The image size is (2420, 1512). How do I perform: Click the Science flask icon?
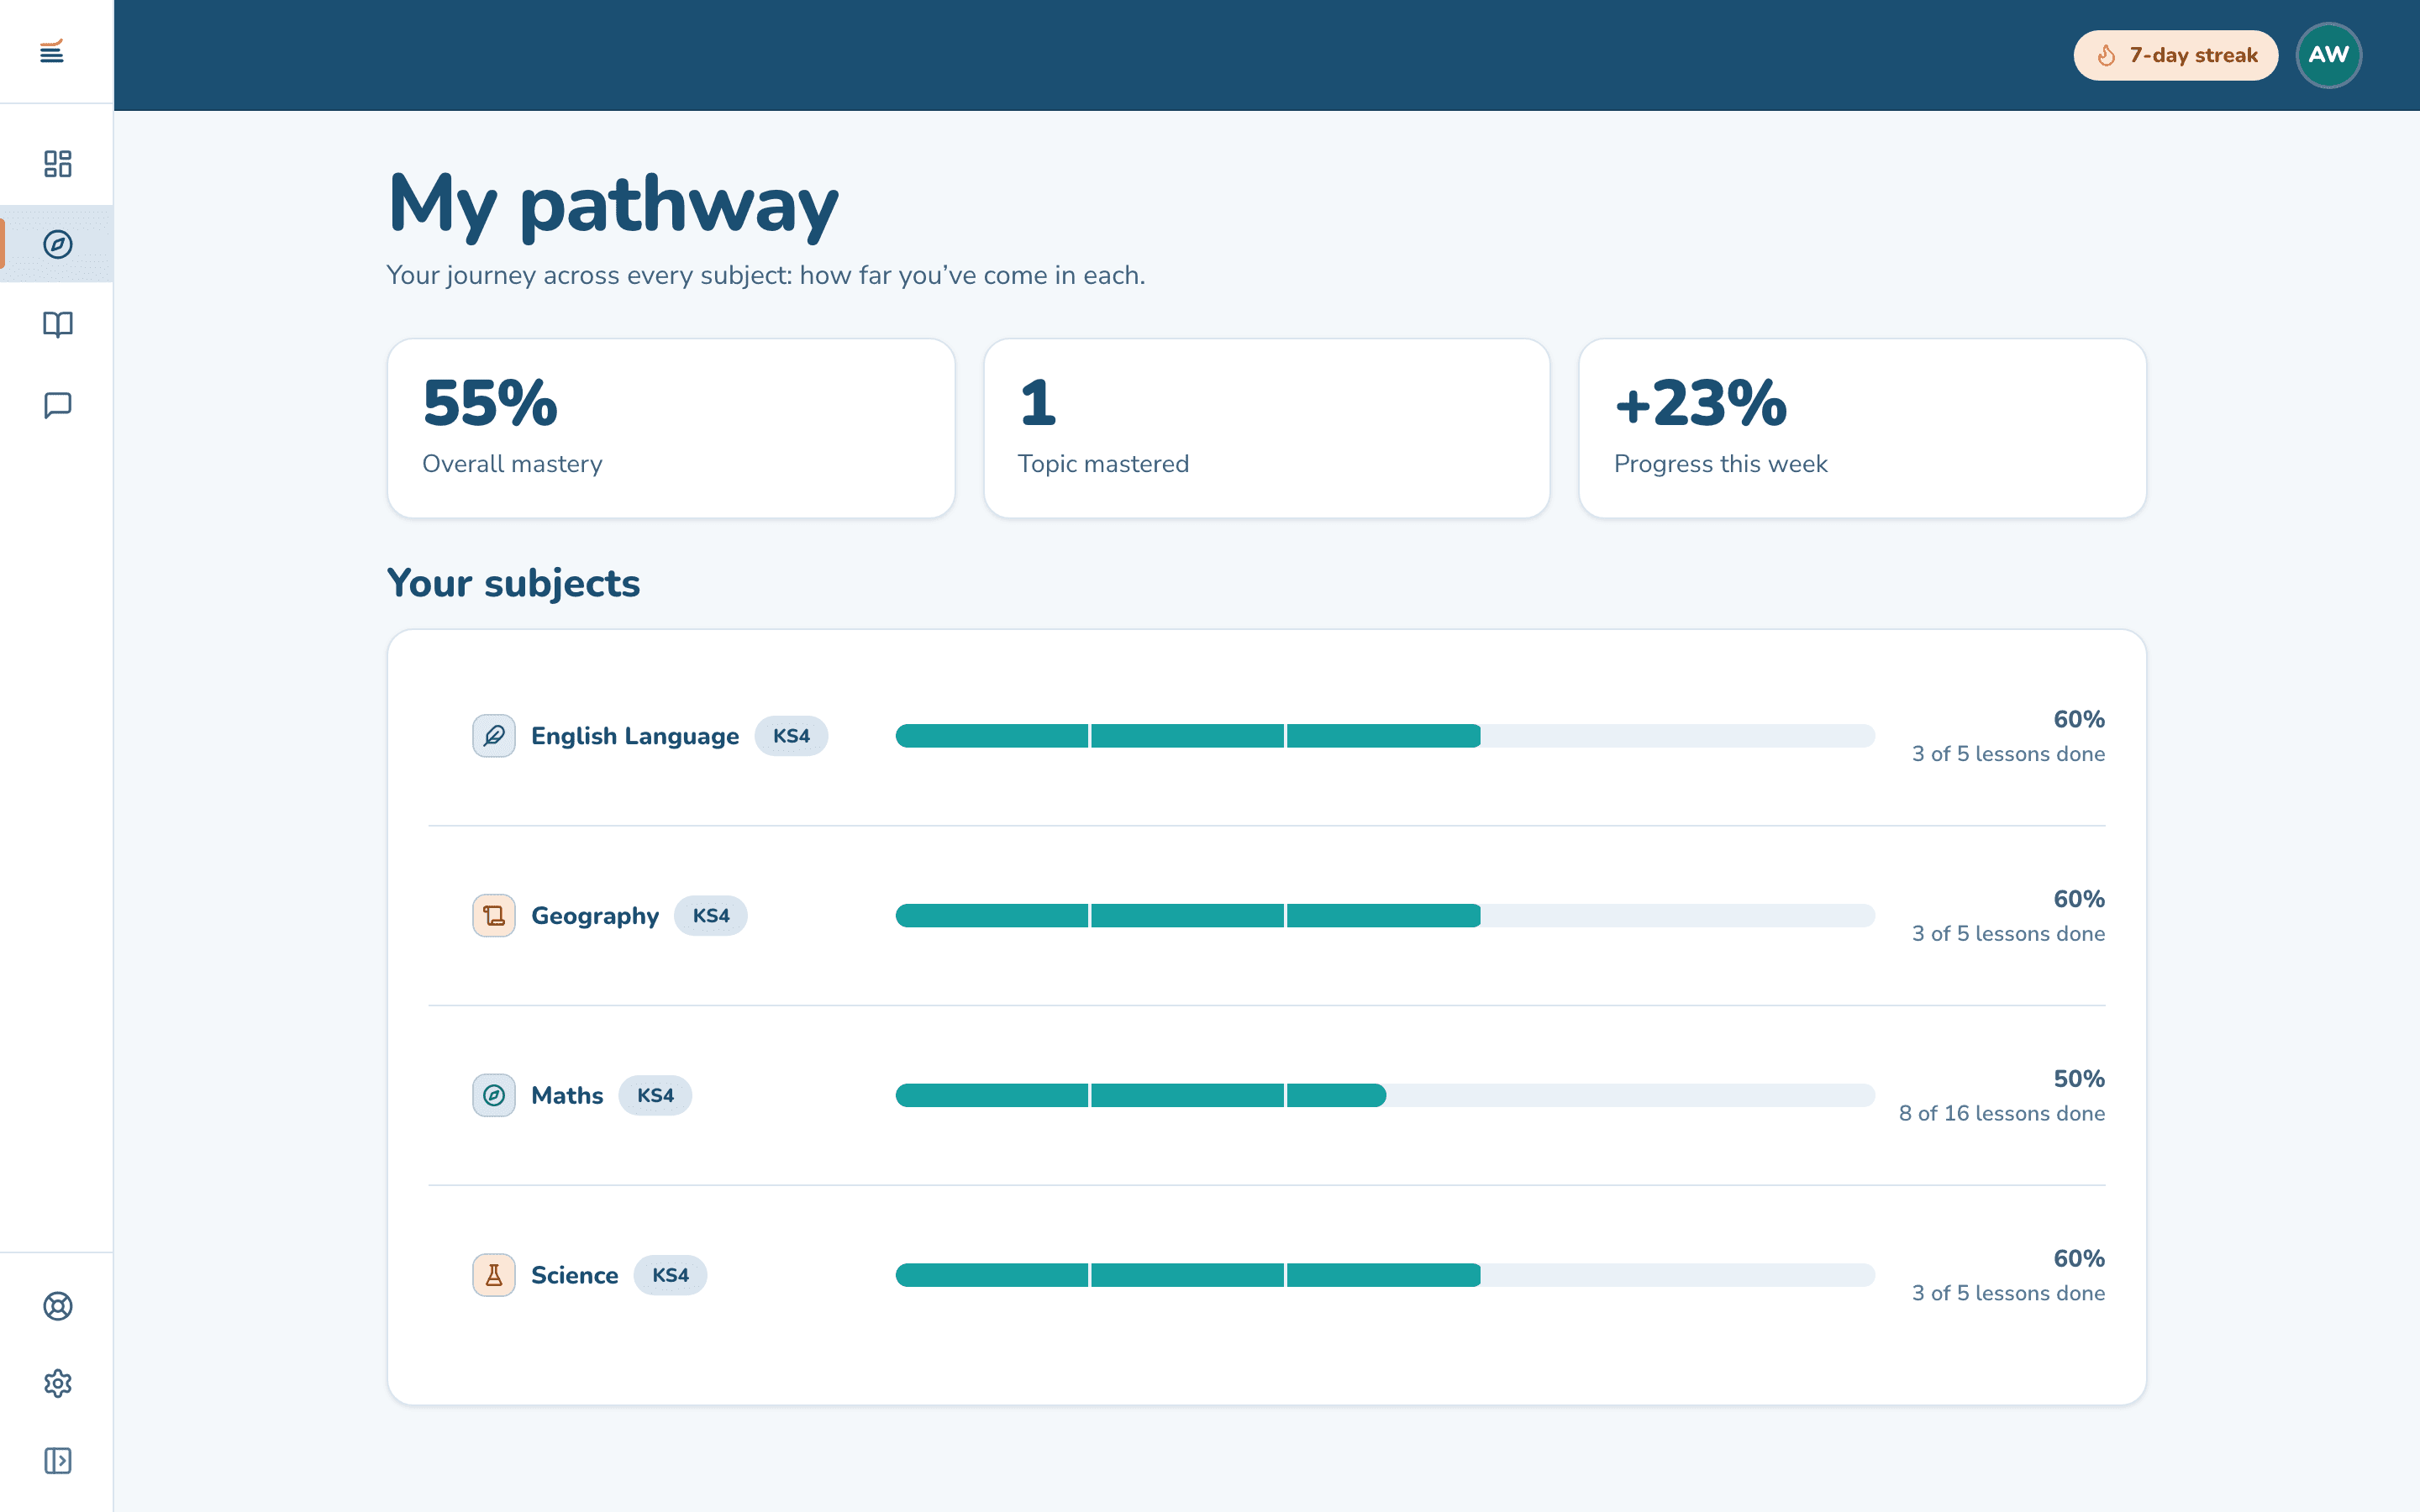click(x=494, y=1275)
